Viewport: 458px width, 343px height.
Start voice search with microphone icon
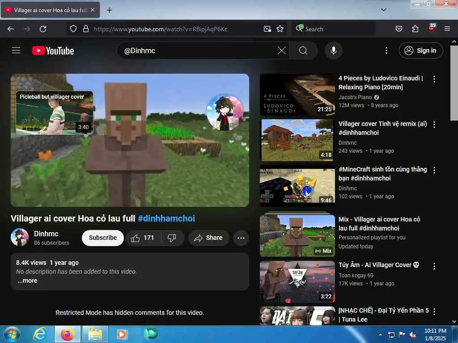click(333, 50)
